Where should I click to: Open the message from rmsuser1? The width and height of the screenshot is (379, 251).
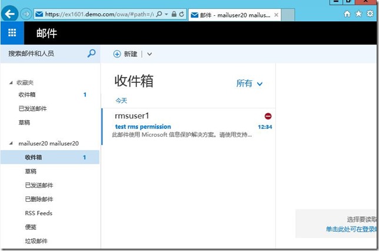coord(189,127)
